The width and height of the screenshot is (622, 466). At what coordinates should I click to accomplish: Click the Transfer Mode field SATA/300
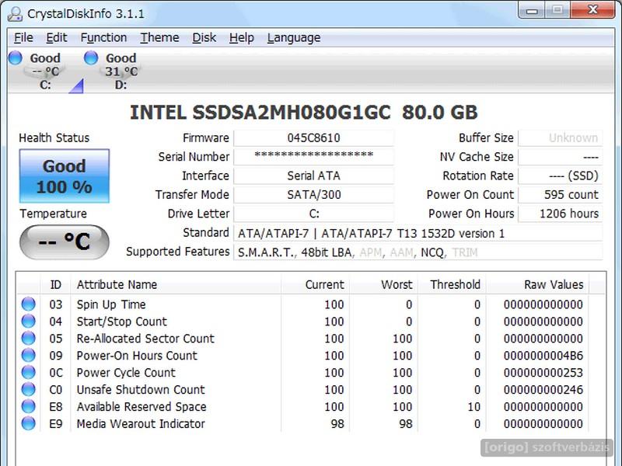click(x=314, y=195)
